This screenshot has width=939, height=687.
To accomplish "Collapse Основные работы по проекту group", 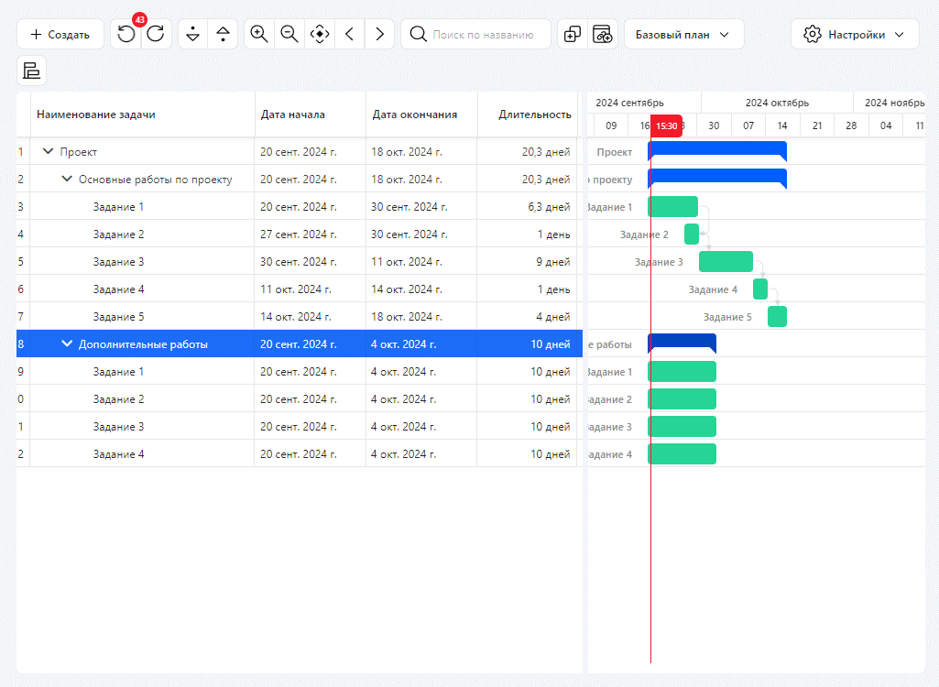I will 67,180.
